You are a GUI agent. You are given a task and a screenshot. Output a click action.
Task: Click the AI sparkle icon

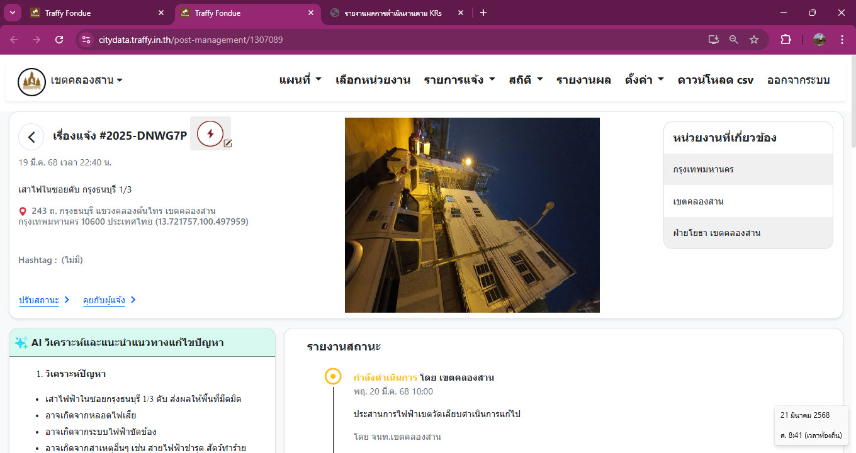pyautogui.click(x=21, y=342)
